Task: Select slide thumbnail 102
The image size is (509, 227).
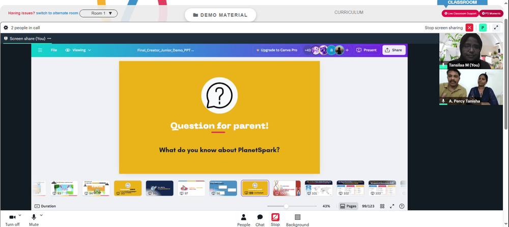Action: tap(351, 188)
